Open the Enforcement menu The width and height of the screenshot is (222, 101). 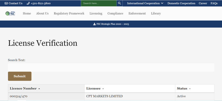click(x=137, y=13)
